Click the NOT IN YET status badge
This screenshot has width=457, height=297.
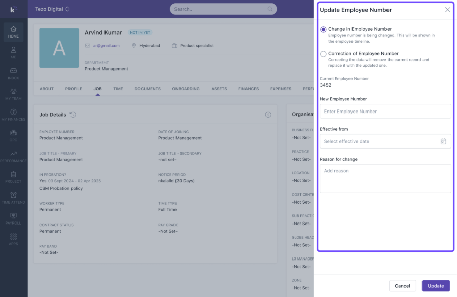(x=140, y=32)
